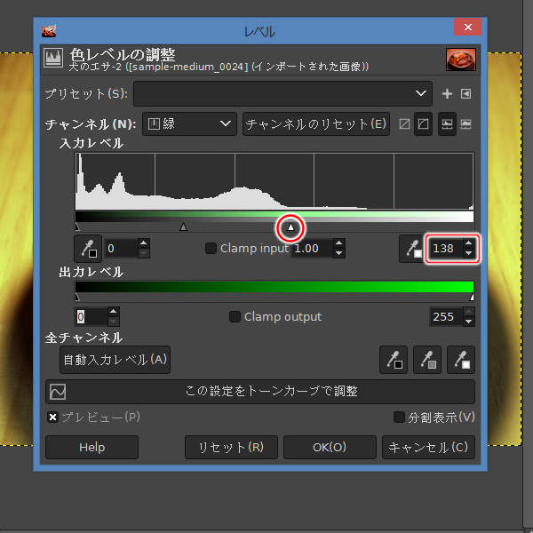Decrease the gamma value with down arrow
This screenshot has height=533, width=533.
tap(338, 253)
